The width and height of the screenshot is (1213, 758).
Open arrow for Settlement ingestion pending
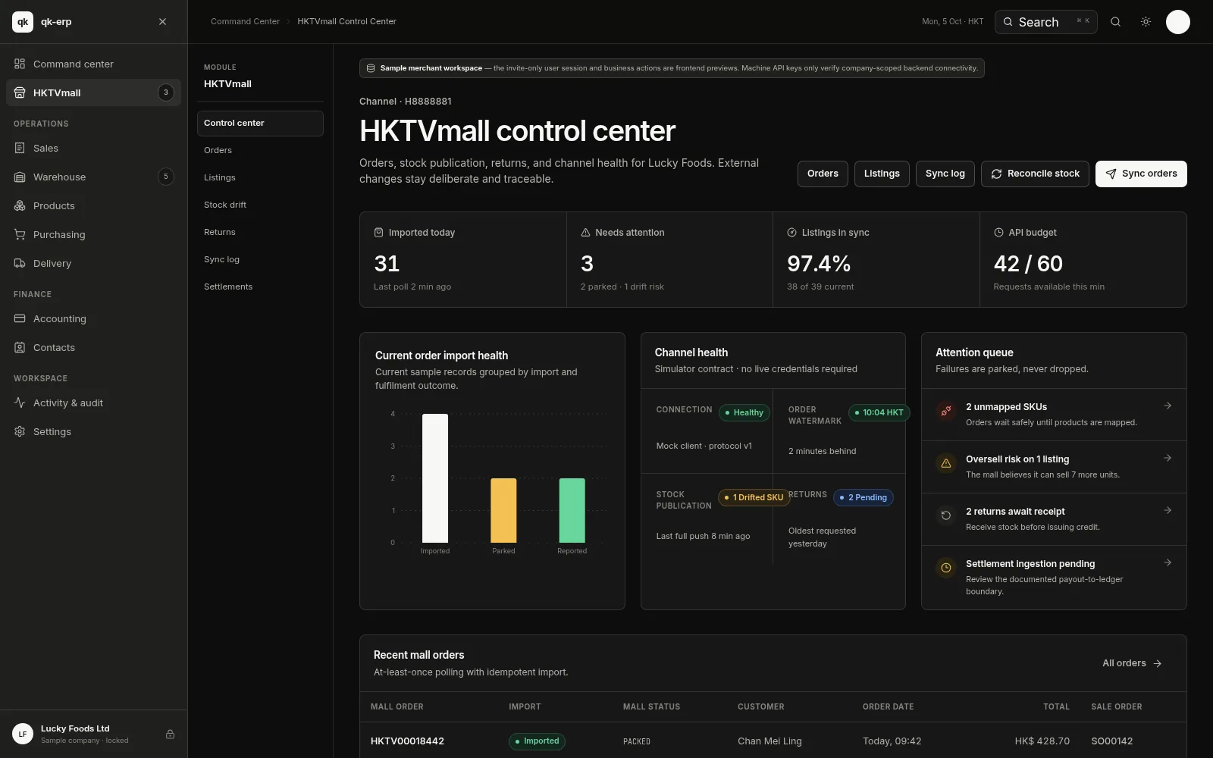[1168, 562]
